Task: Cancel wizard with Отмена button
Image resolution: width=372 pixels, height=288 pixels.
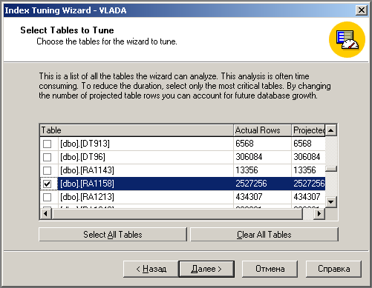Action: click(270, 269)
